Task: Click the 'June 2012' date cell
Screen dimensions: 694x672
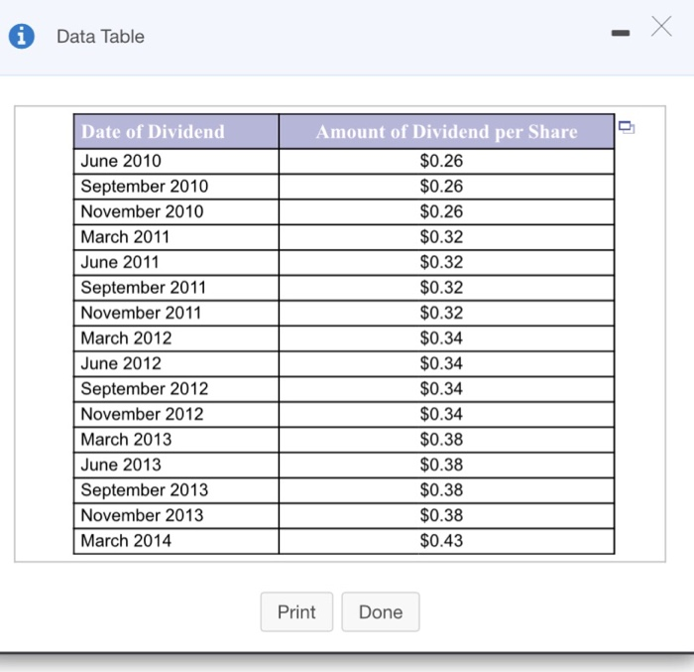Action: pyautogui.click(x=176, y=363)
